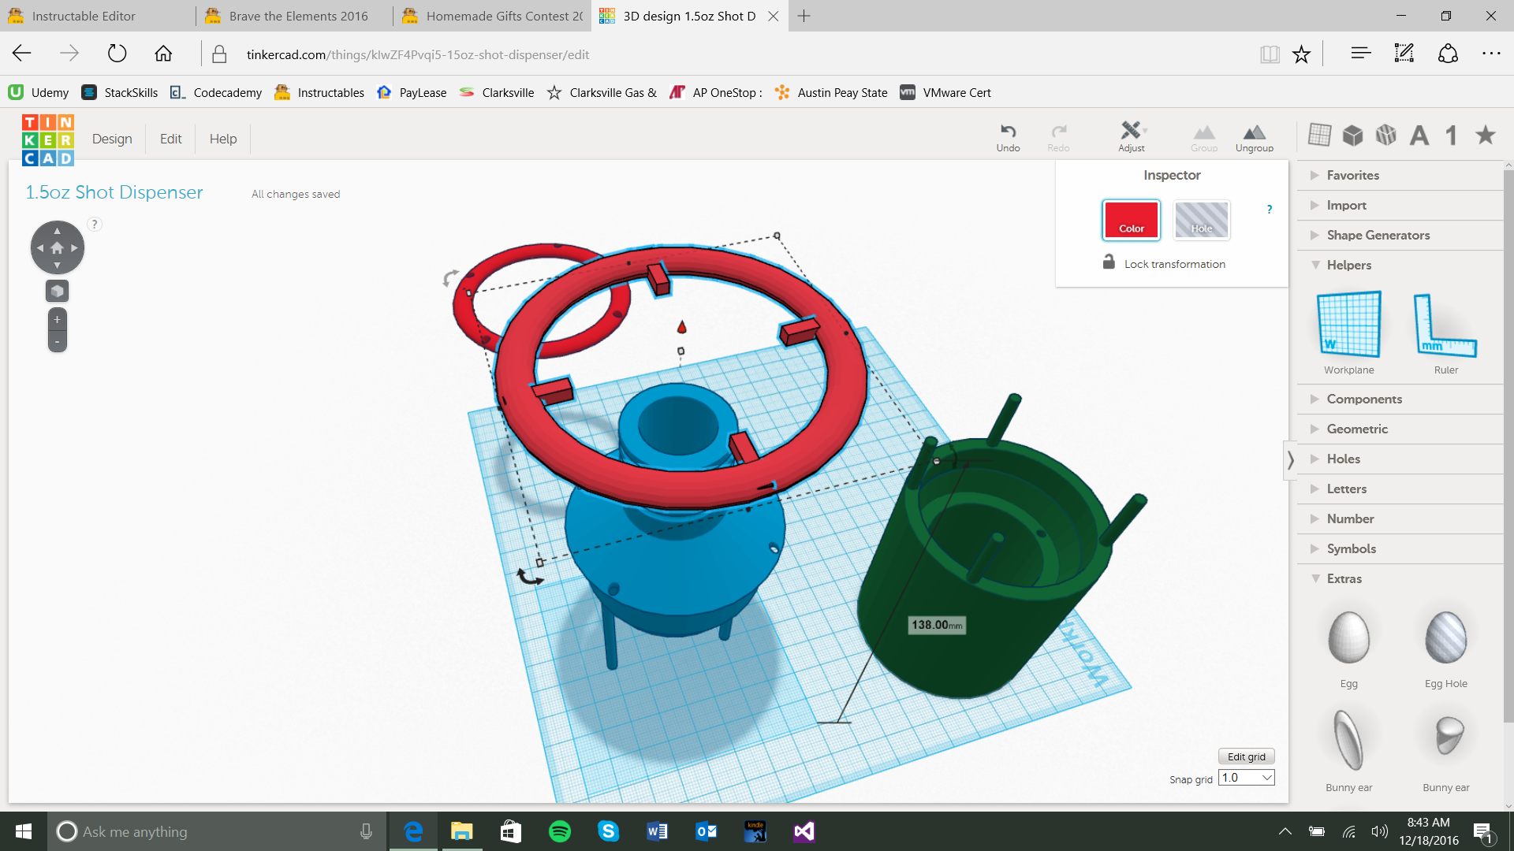Screen dimensions: 1514x851
Task: Open the Windows Start menu
Action: 24,831
